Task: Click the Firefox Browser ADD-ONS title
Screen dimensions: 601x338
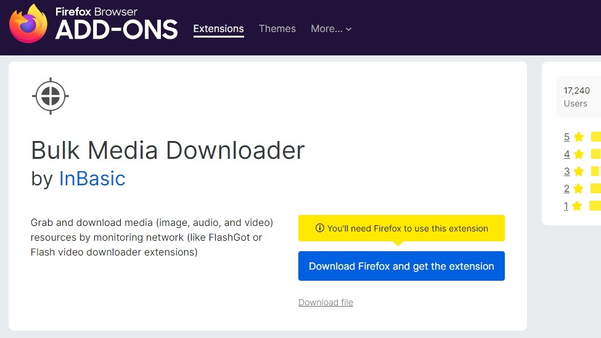Action: click(x=117, y=24)
